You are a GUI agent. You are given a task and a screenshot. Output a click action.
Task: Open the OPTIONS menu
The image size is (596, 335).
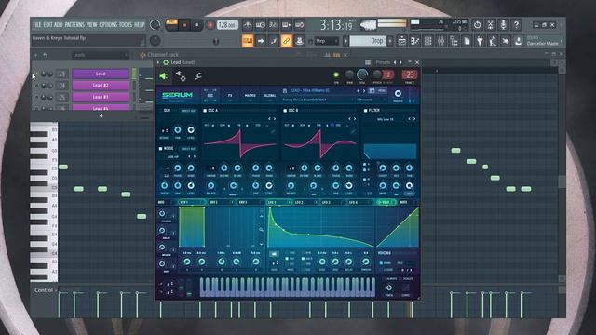(x=108, y=25)
